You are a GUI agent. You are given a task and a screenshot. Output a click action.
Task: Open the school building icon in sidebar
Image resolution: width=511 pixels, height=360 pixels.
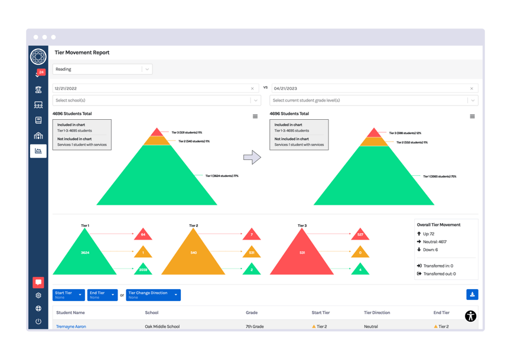[x=38, y=136]
